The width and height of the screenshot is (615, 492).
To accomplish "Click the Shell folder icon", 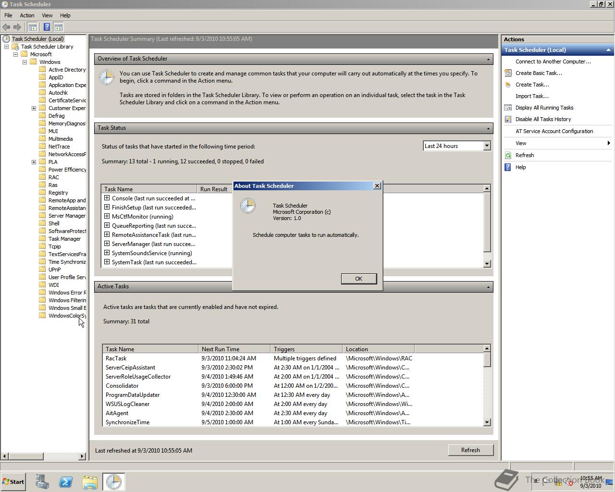I will (43, 223).
